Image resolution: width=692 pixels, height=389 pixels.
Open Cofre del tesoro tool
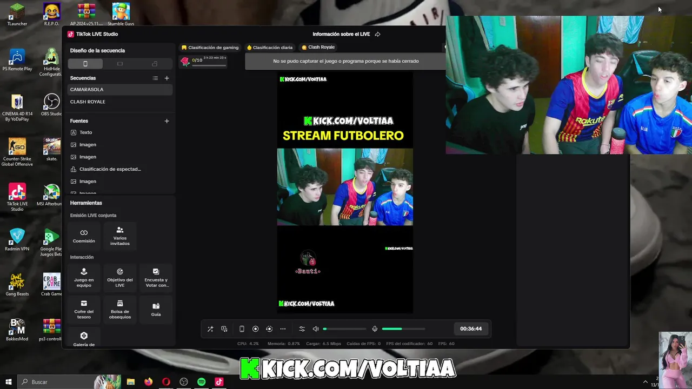click(84, 310)
